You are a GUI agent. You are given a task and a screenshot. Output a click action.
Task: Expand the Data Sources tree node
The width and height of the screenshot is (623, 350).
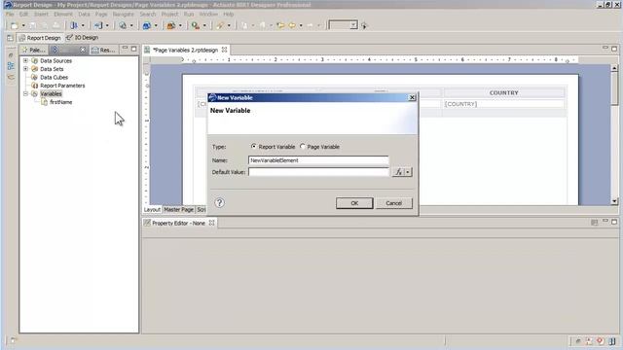pos(26,60)
